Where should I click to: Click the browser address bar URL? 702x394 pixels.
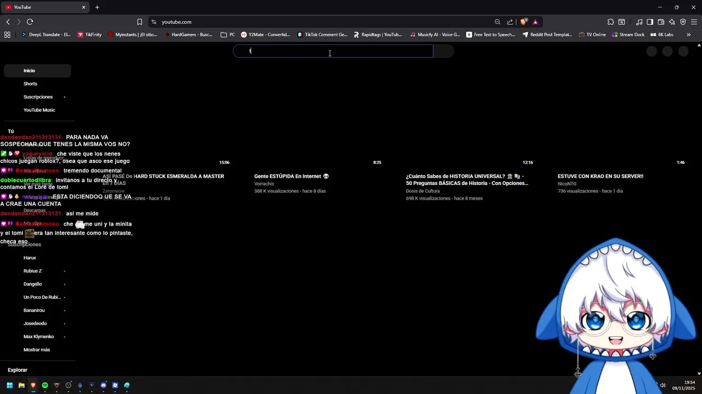coord(177,22)
